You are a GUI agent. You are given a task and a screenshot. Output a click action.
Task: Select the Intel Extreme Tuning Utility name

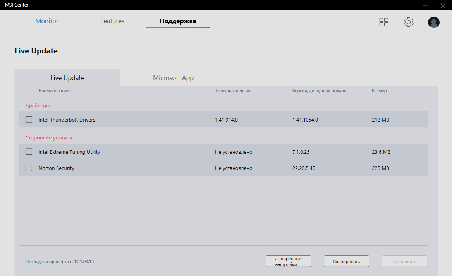coord(69,152)
